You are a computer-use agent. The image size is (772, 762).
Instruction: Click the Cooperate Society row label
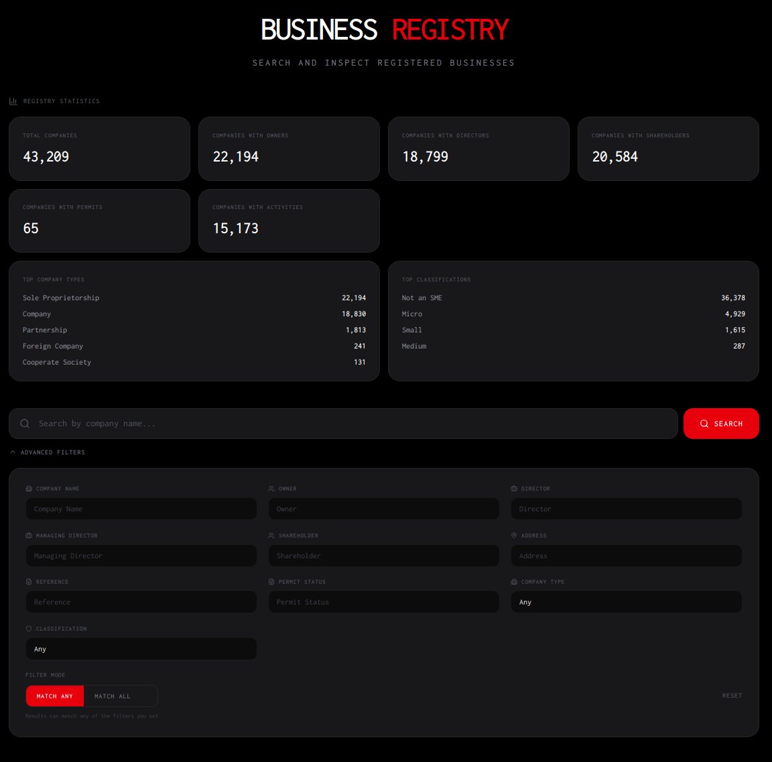[56, 363]
